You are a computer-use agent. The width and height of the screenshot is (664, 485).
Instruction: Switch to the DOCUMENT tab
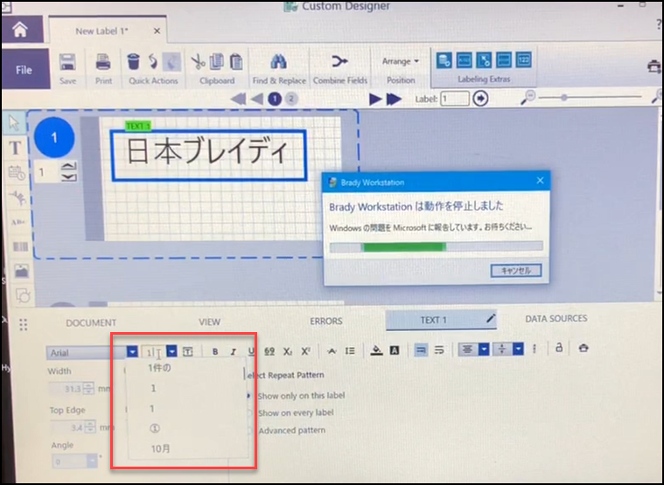(x=91, y=322)
